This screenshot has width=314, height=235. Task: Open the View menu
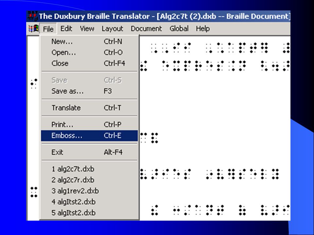87,29
